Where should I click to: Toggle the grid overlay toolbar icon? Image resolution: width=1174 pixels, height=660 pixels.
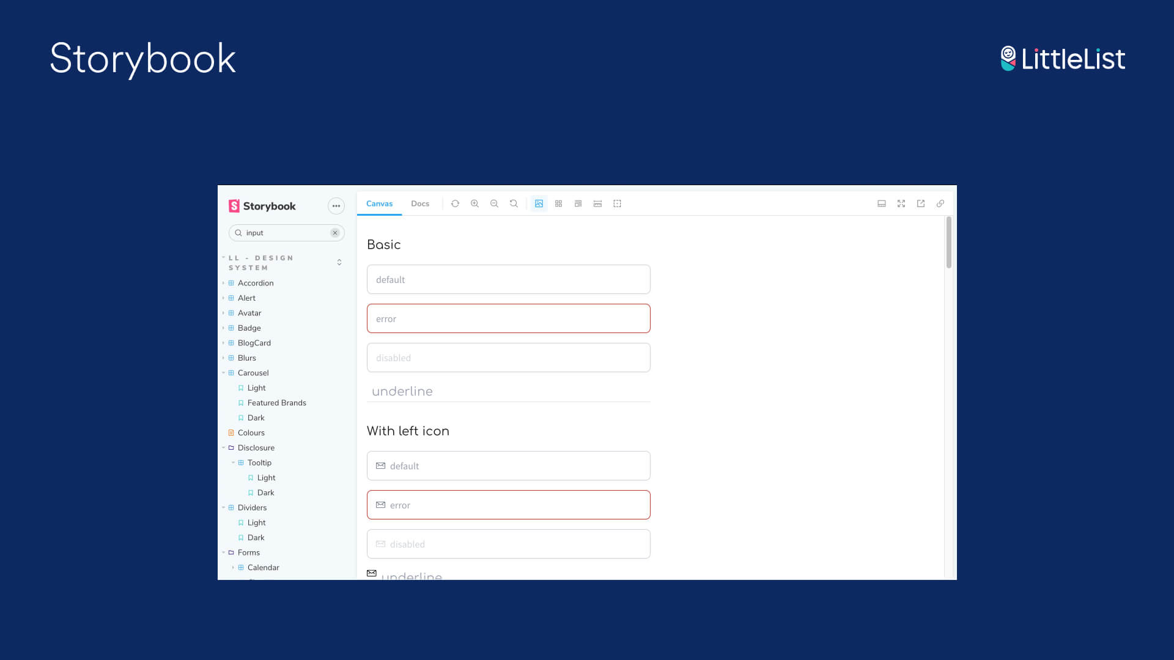pos(558,204)
